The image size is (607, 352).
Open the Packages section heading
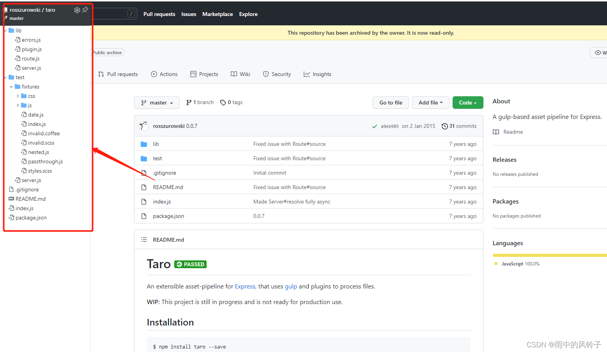pos(506,202)
